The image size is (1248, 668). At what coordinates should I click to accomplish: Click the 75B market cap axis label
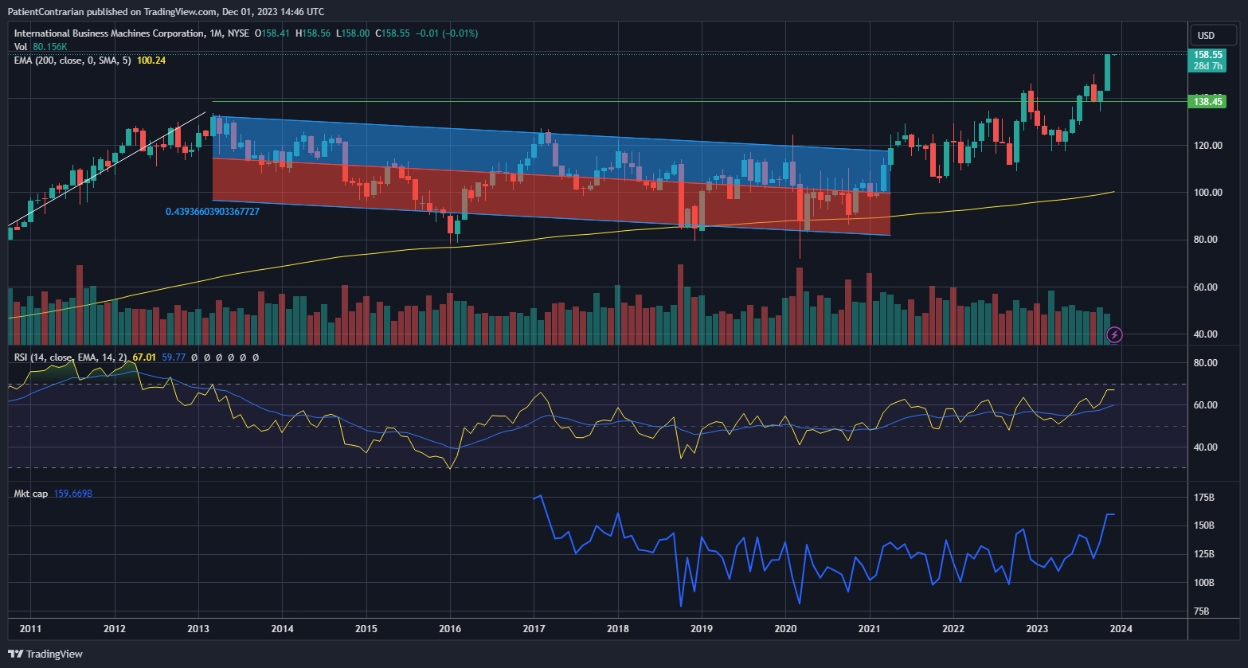pos(1203,611)
